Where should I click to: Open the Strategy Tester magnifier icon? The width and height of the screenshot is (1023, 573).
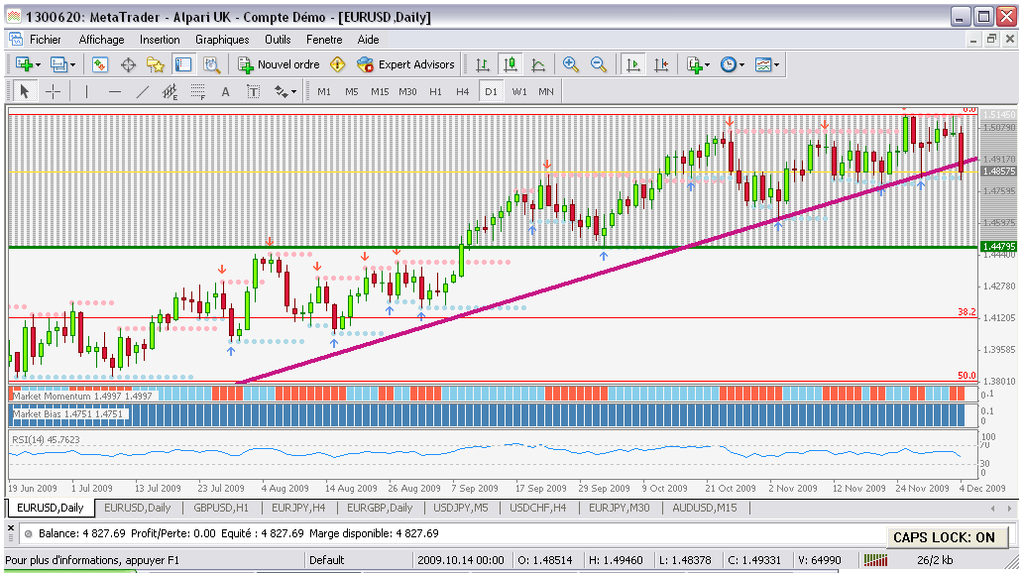point(211,64)
